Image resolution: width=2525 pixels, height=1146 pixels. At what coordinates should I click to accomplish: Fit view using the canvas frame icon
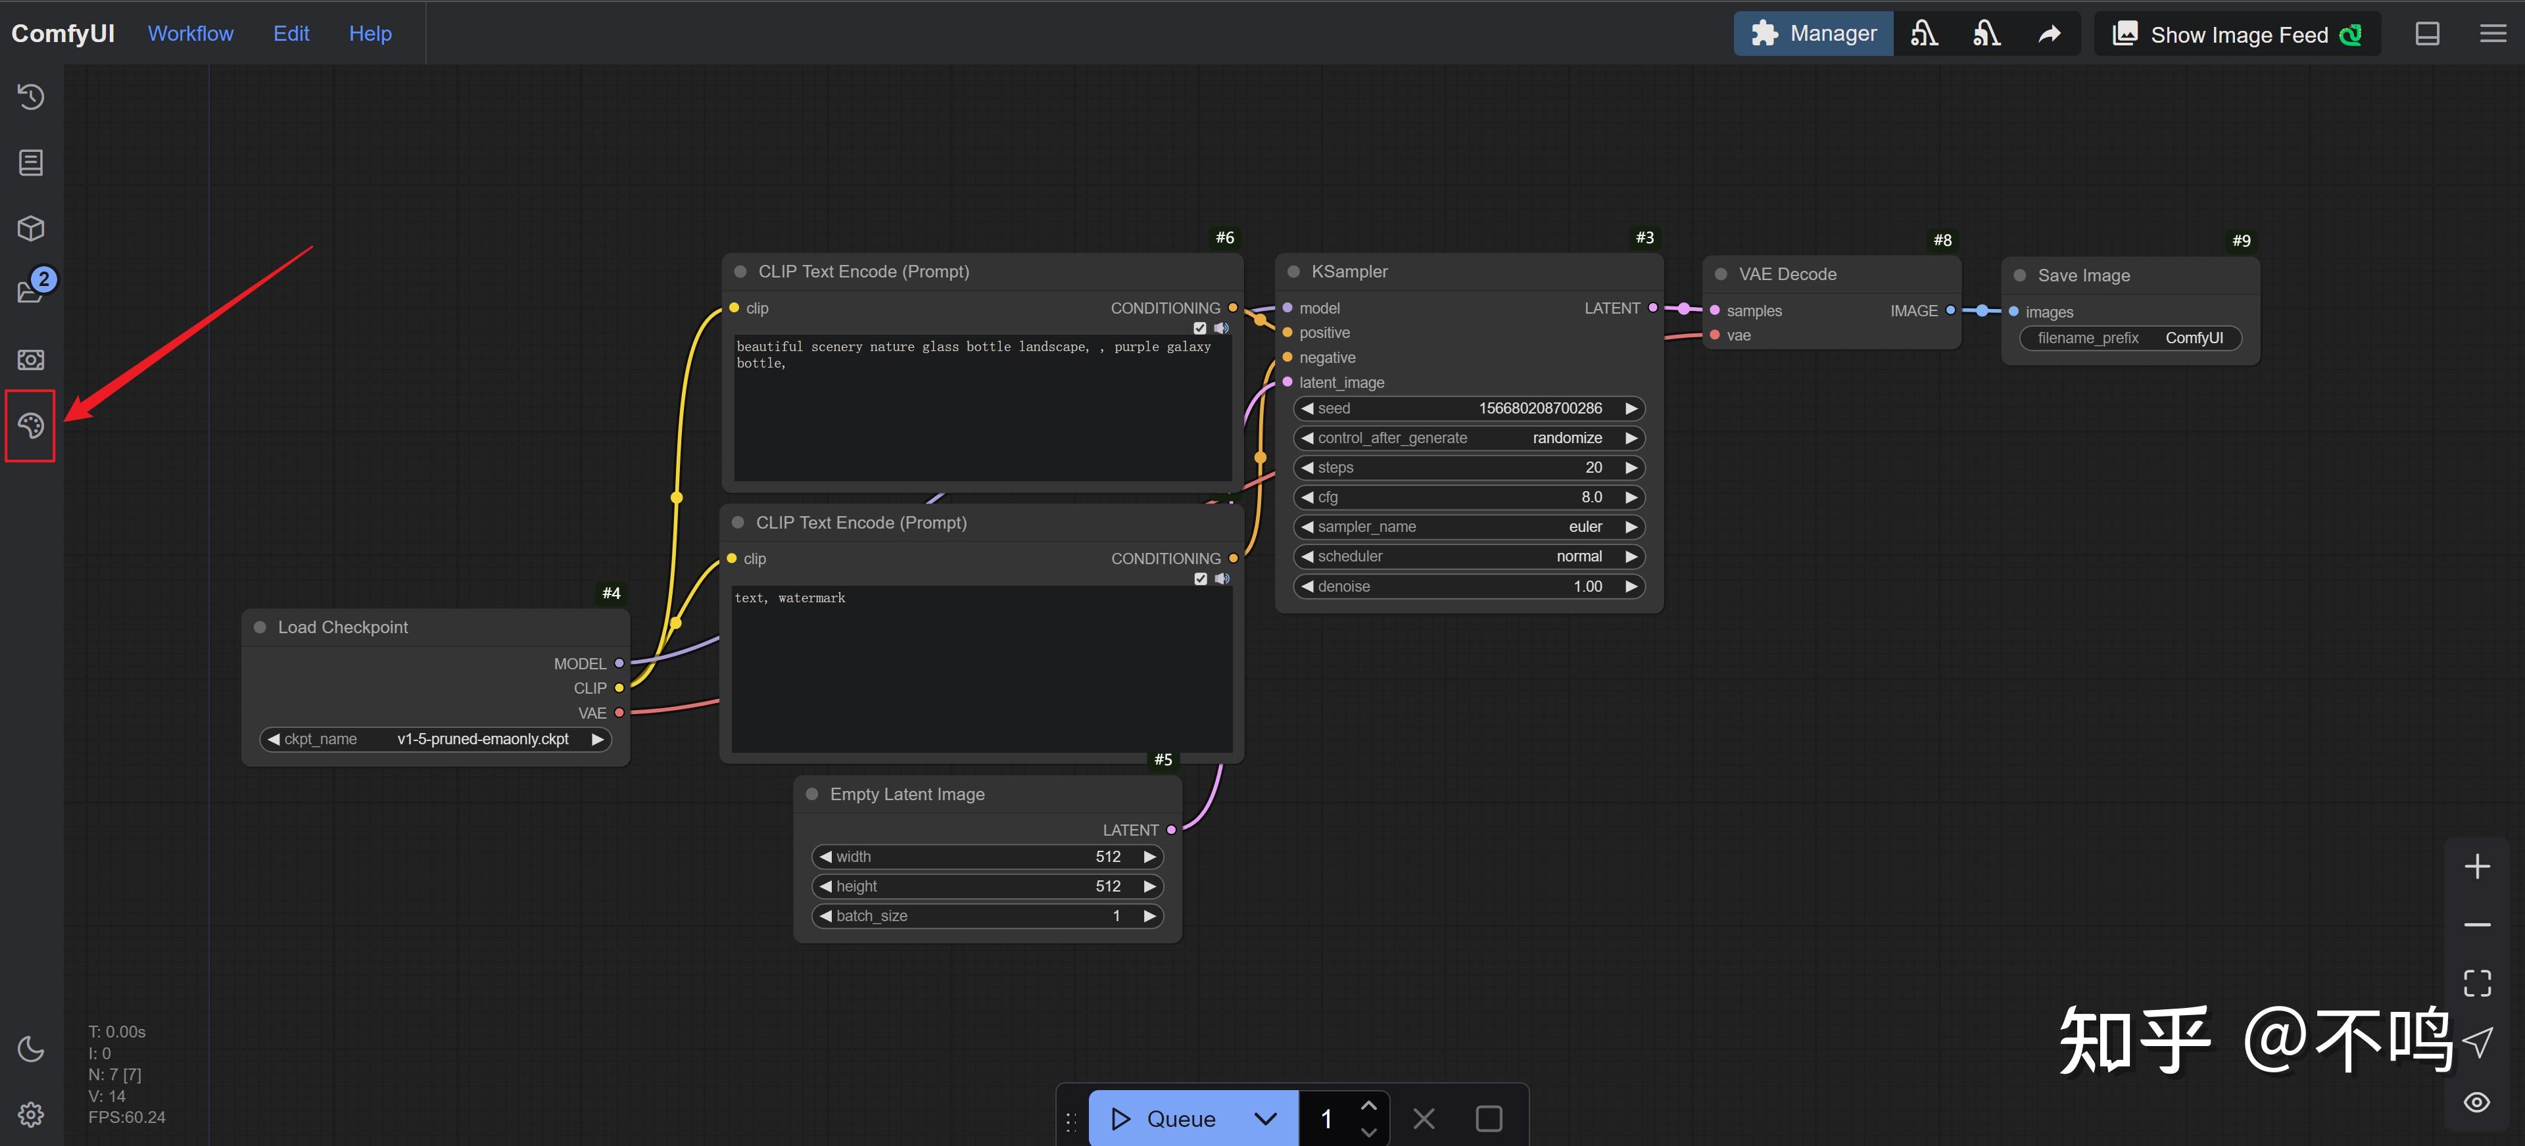tap(2477, 982)
